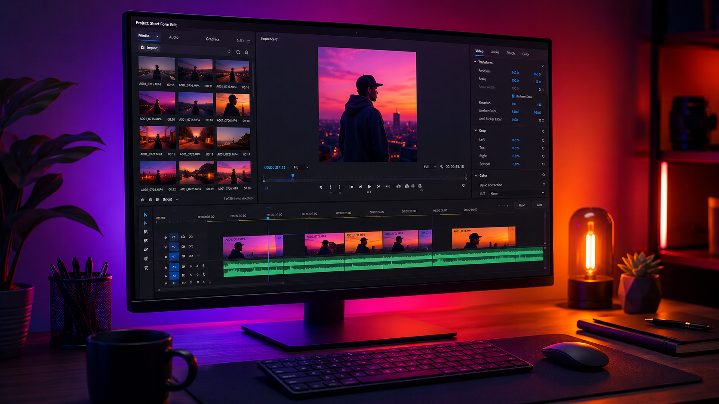Toggle the keyframe icon for Crop Left
The image size is (719, 404).
pyautogui.click(x=543, y=140)
